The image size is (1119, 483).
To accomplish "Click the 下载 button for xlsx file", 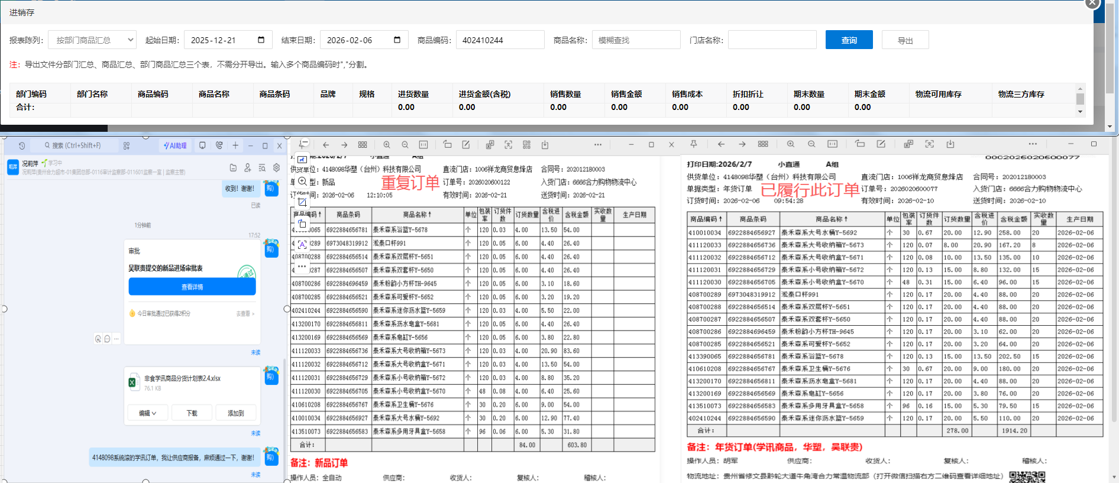I will pyautogui.click(x=192, y=413).
